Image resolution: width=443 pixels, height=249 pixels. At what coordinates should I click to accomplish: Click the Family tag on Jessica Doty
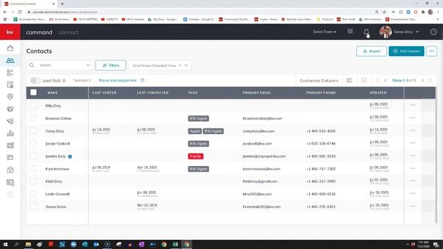pyautogui.click(x=195, y=156)
